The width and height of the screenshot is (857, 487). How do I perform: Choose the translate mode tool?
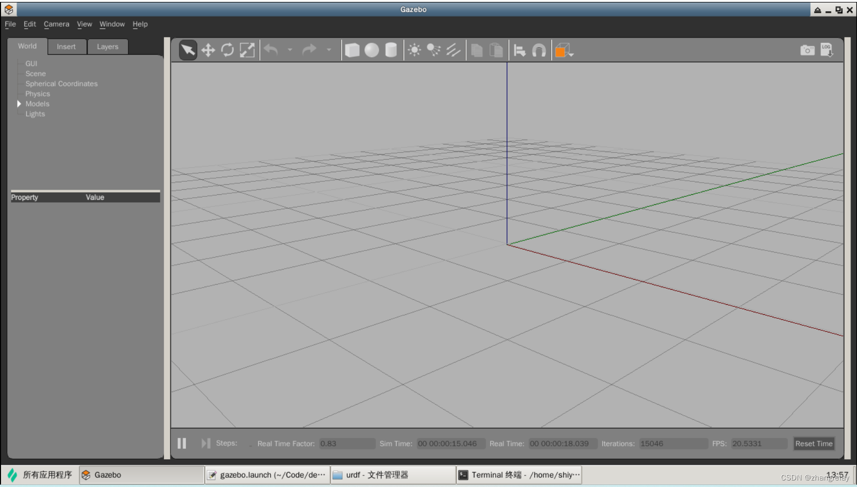(x=208, y=50)
